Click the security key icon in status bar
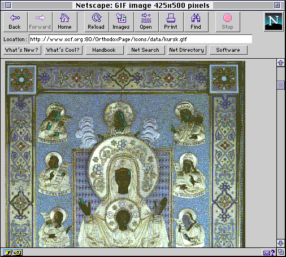The height and width of the screenshot is (257, 286). 12,252
